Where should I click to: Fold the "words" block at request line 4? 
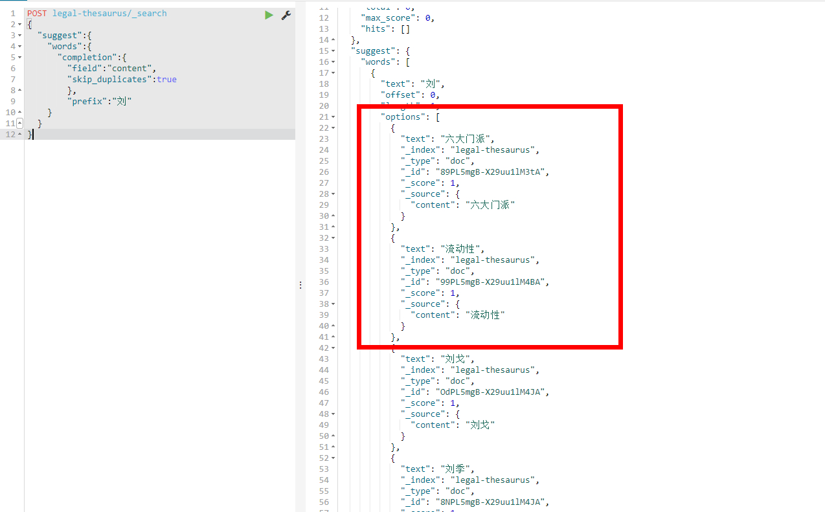tap(20, 46)
